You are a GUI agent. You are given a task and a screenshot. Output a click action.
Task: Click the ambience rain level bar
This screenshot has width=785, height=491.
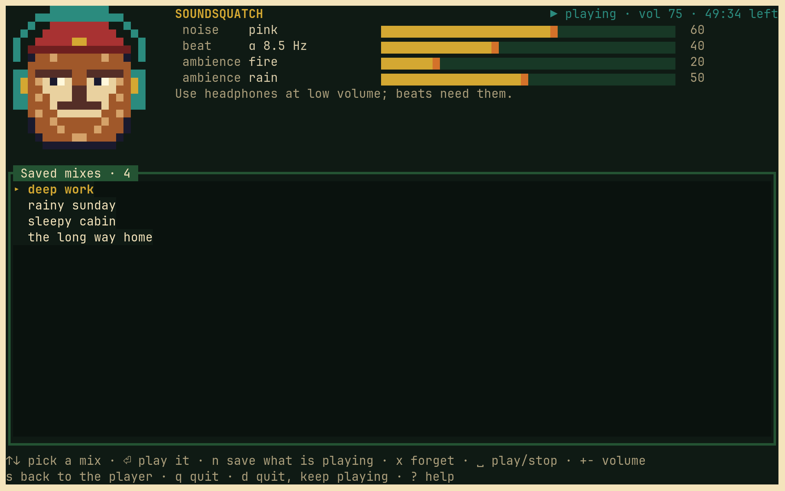click(528, 79)
